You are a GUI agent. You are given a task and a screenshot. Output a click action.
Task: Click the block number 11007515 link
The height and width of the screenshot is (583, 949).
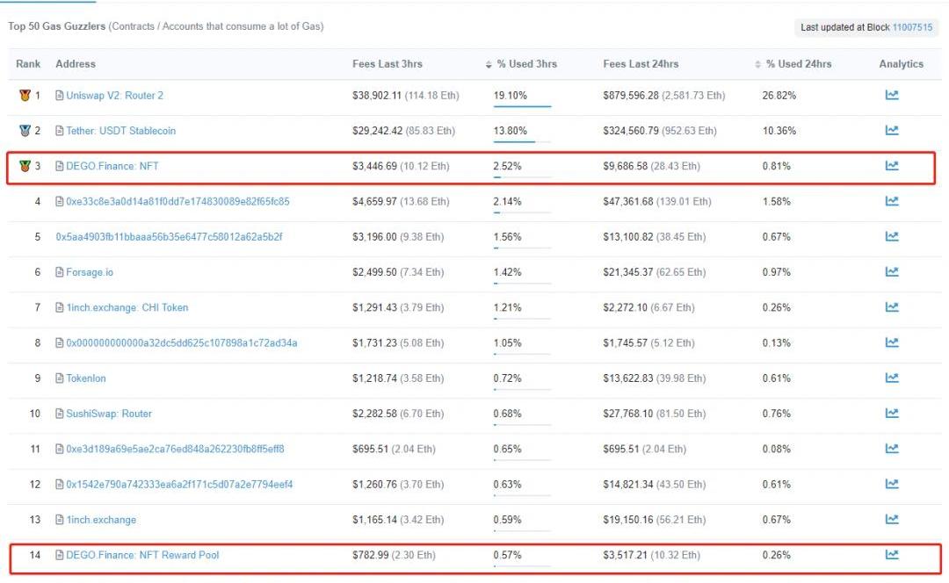pos(912,27)
